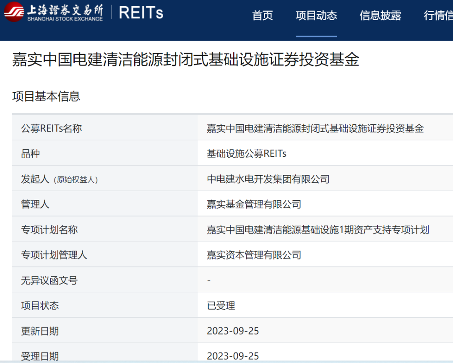
Task: Select the 基础设施公募REITs value
Action: tap(247, 154)
